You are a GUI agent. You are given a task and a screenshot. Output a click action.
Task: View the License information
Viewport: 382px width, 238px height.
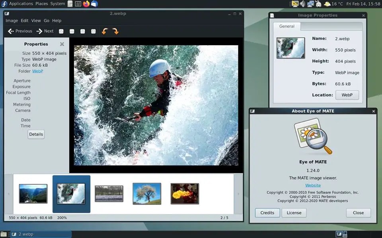click(x=294, y=213)
